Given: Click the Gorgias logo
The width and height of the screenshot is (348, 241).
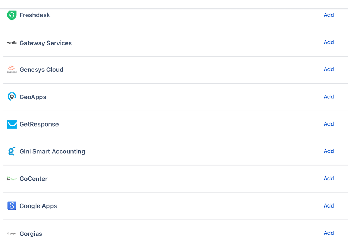Looking at the screenshot, I should pyautogui.click(x=11, y=233).
